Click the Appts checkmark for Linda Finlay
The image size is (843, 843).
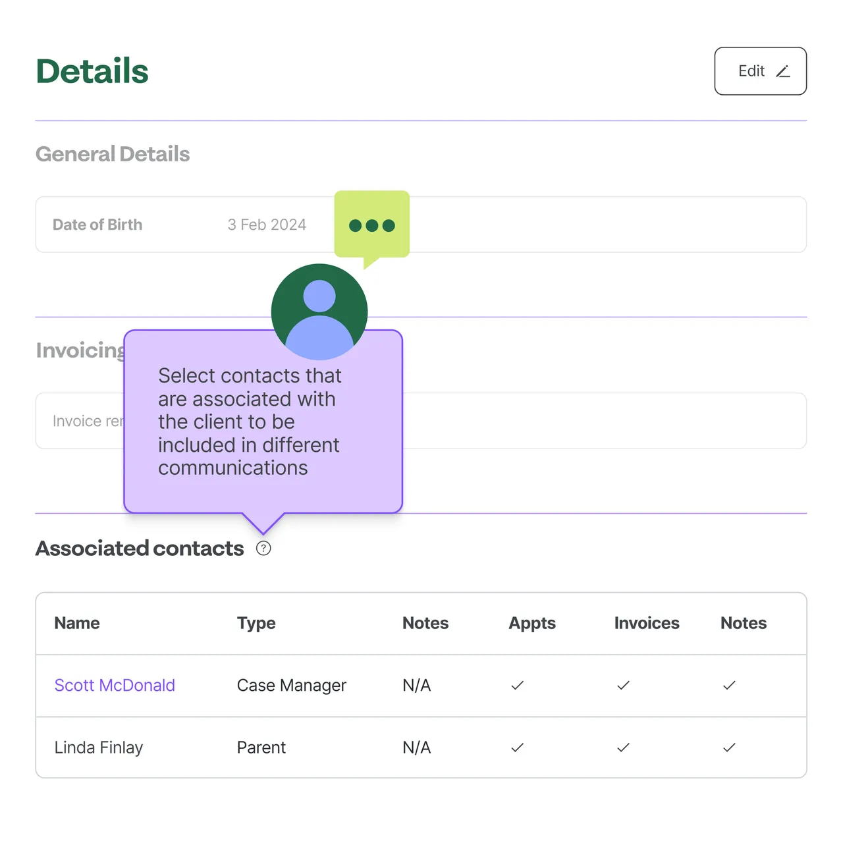(x=518, y=748)
